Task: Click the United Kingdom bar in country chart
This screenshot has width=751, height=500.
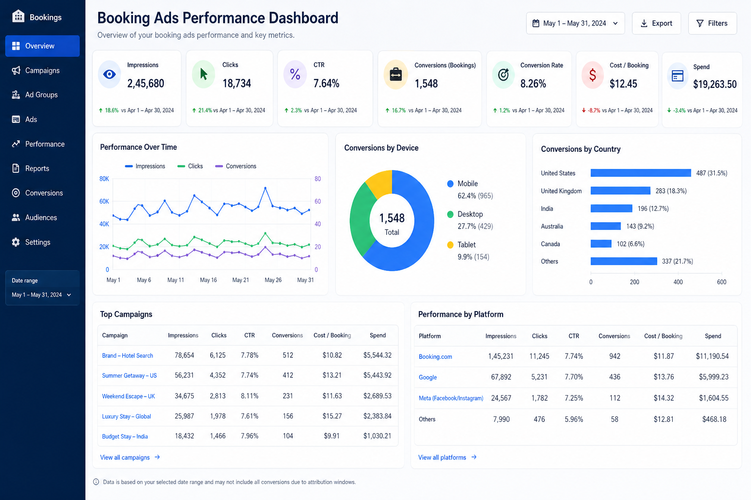Action: tap(620, 191)
